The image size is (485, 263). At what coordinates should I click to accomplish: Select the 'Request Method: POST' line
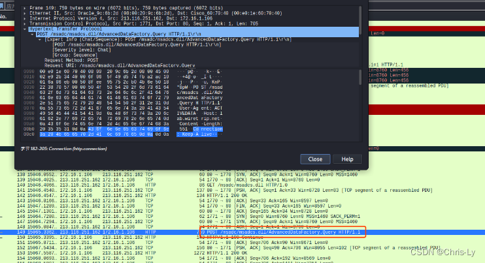tap(71, 60)
